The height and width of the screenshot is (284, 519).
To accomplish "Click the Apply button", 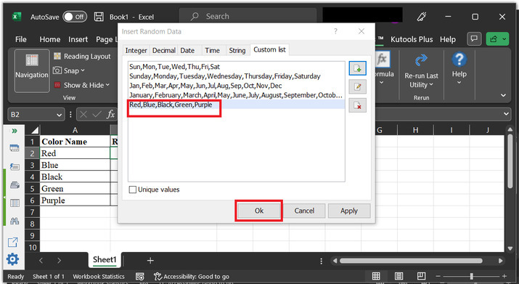I will click(x=349, y=211).
